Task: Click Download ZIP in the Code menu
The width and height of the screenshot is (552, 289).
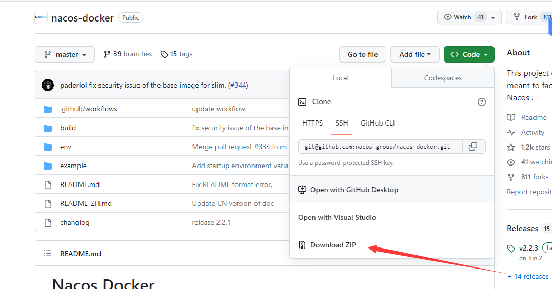Action: (x=333, y=245)
